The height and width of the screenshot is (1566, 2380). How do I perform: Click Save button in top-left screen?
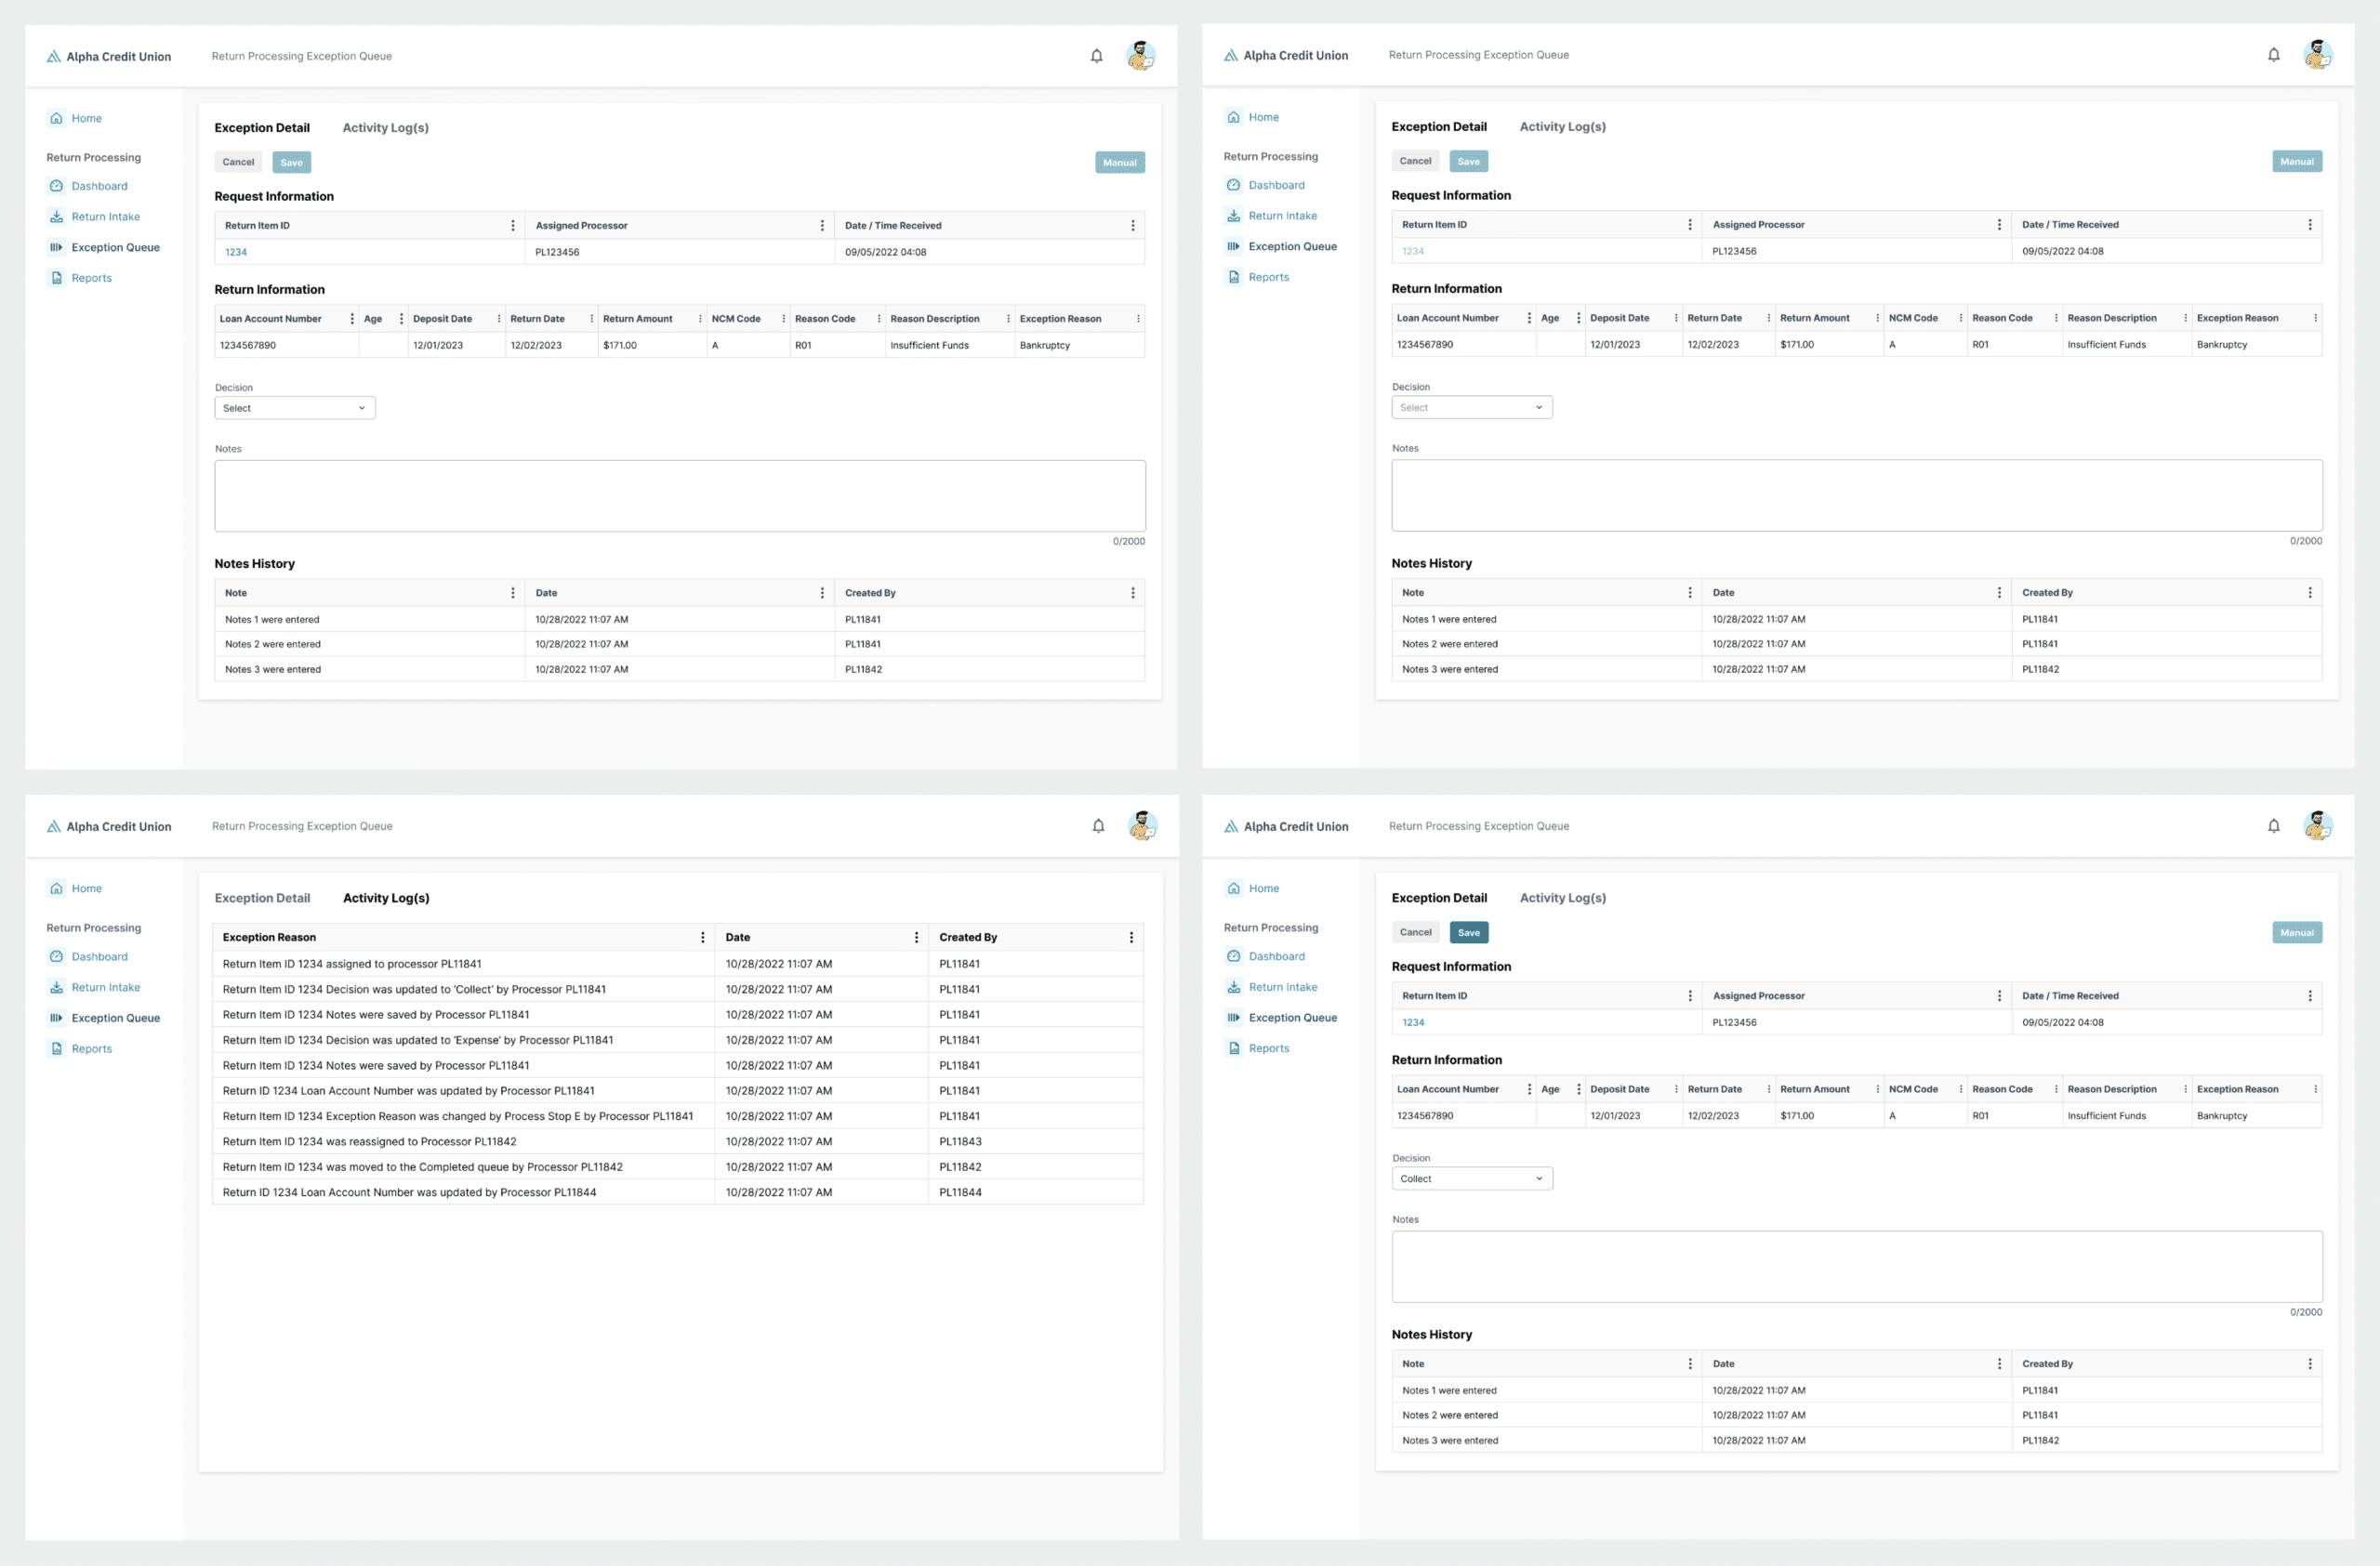pyautogui.click(x=291, y=162)
